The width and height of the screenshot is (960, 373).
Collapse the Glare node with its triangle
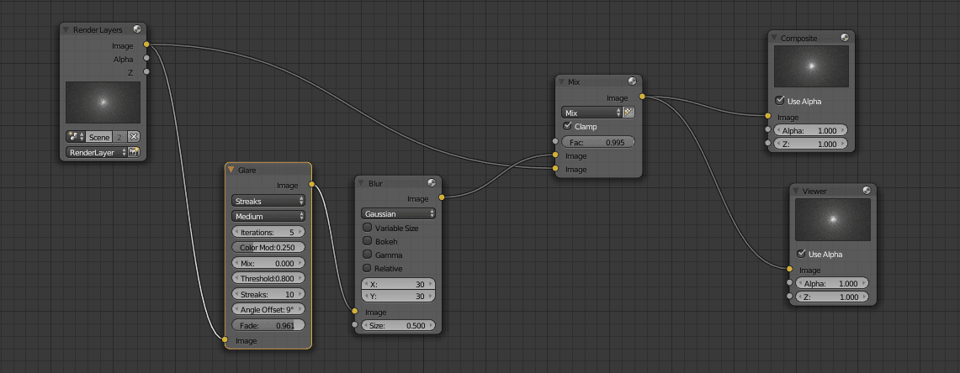pos(231,170)
